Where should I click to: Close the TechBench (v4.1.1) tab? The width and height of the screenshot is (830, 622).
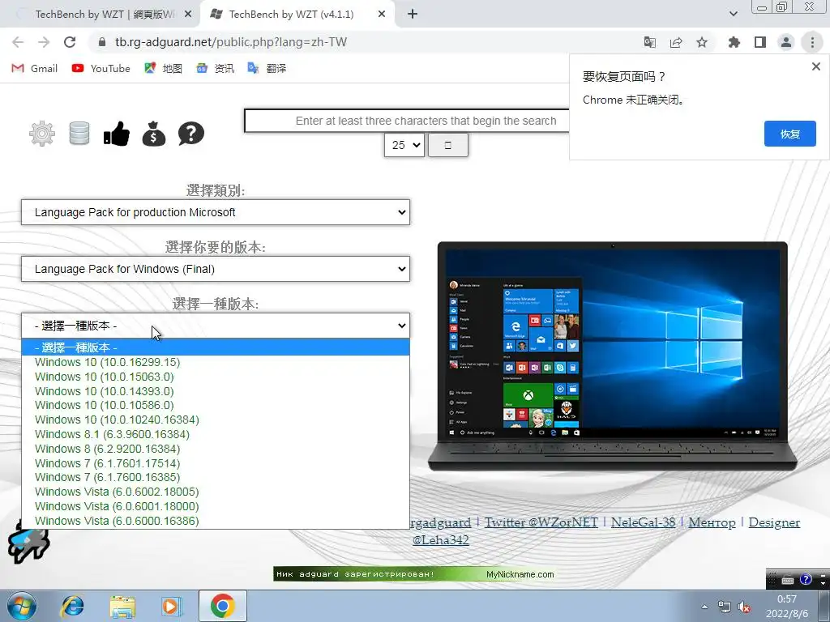coord(382,15)
